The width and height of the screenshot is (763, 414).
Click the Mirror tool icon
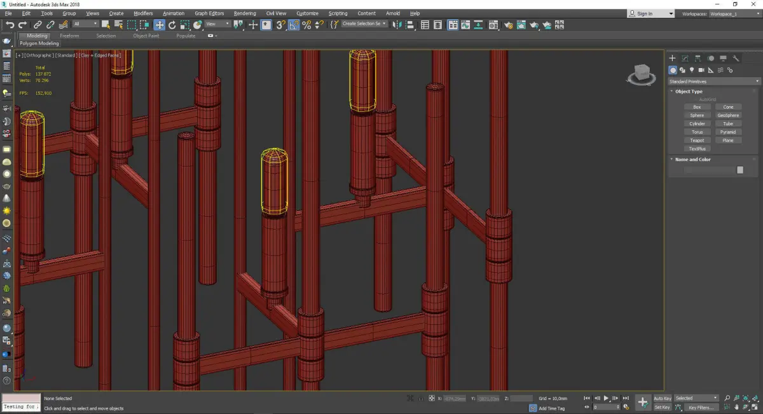tap(397, 25)
